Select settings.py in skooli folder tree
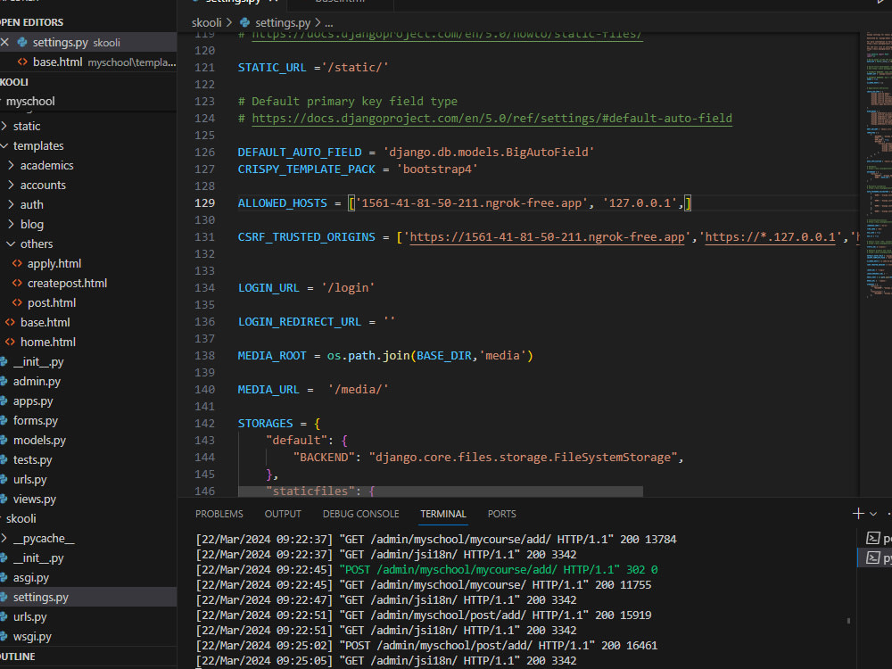Viewport: 892px width, 669px height. pos(88,598)
